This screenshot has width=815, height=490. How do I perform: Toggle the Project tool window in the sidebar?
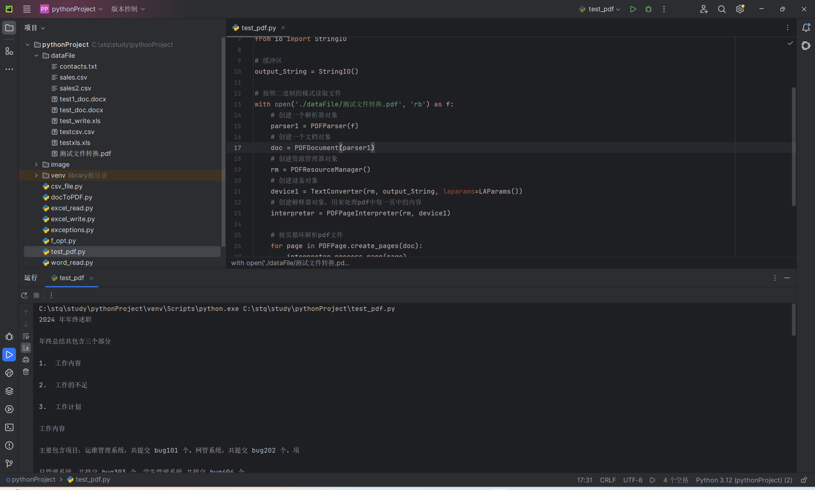click(9, 28)
